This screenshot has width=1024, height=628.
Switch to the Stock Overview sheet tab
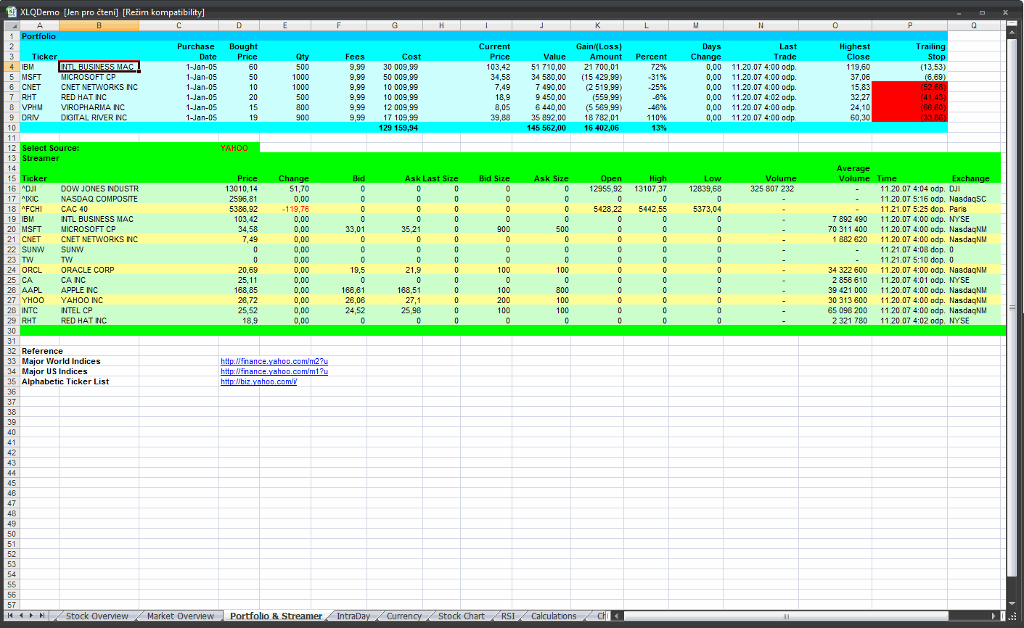click(97, 616)
